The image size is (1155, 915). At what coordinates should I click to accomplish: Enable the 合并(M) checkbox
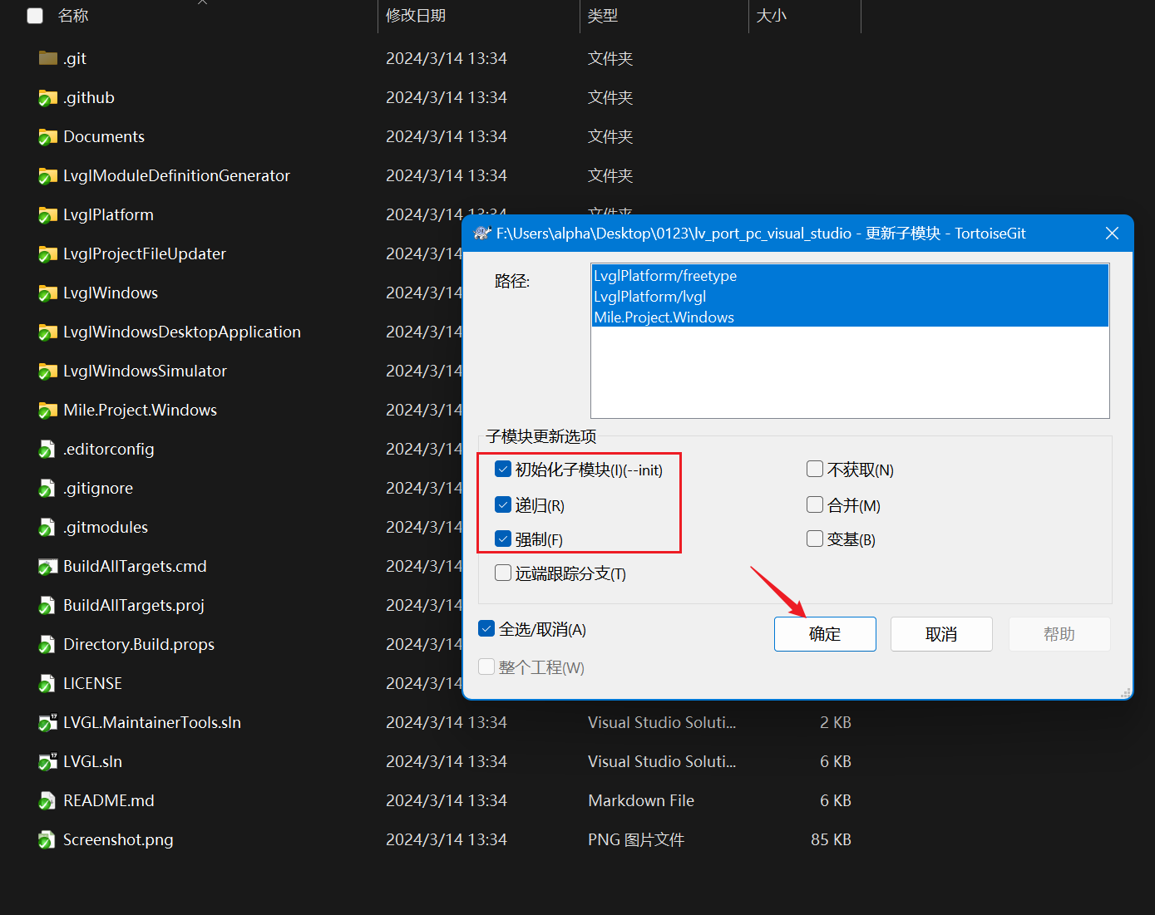pyautogui.click(x=815, y=504)
